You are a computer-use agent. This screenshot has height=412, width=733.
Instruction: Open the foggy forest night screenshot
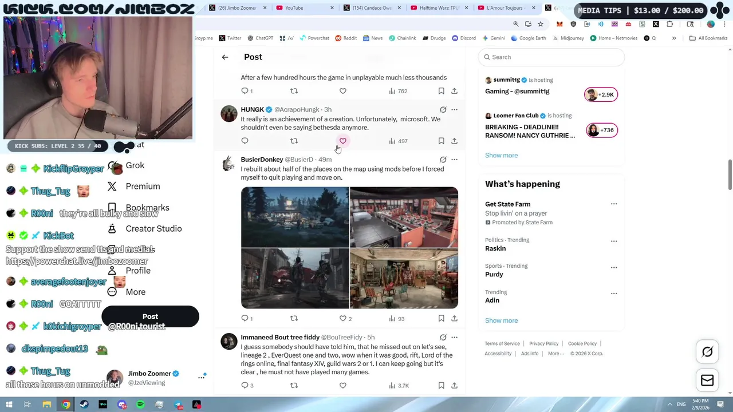[x=295, y=217]
